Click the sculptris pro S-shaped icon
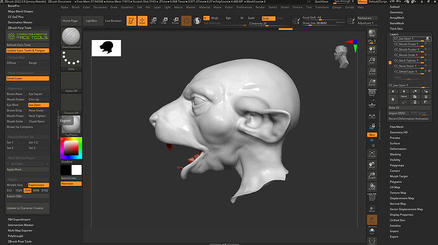The height and width of the screenshot is (245, 438). pyautogui.click(x=197, y=21)
